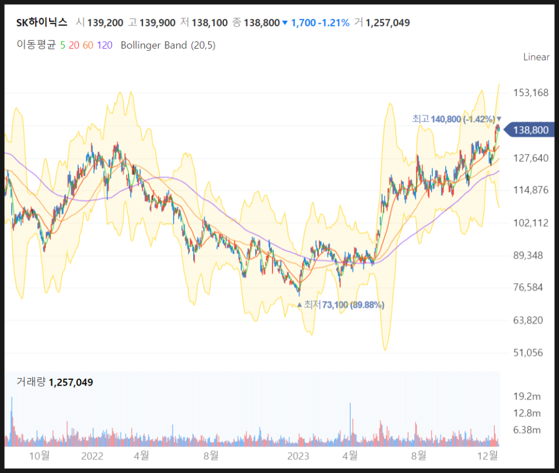This screenshot has width=559, height=473.
Task: Click the 51,056 price axis label
Action: point(528,353)
